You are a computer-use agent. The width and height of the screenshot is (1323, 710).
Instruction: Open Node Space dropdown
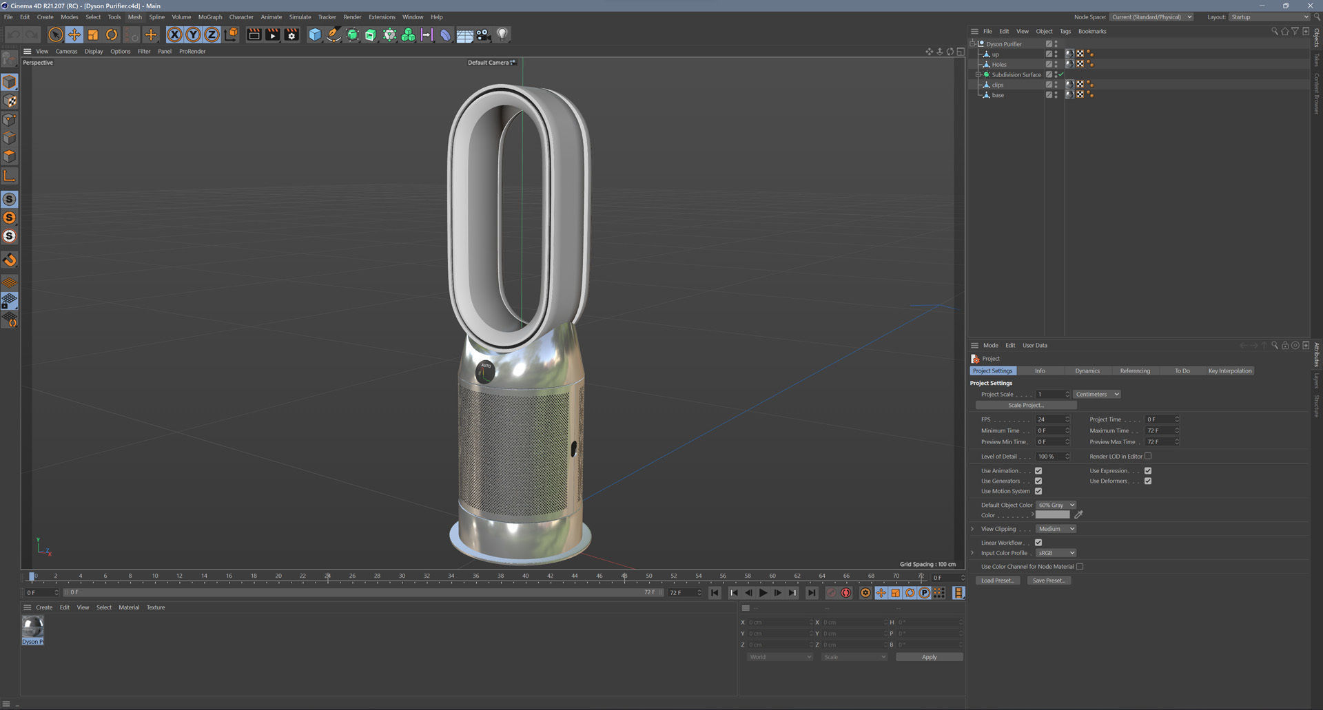coord(1151,17)
